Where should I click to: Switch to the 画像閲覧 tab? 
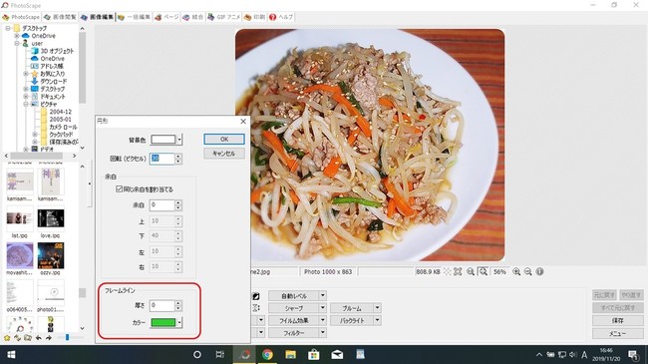pyautogui.click(x=61, y=17)
